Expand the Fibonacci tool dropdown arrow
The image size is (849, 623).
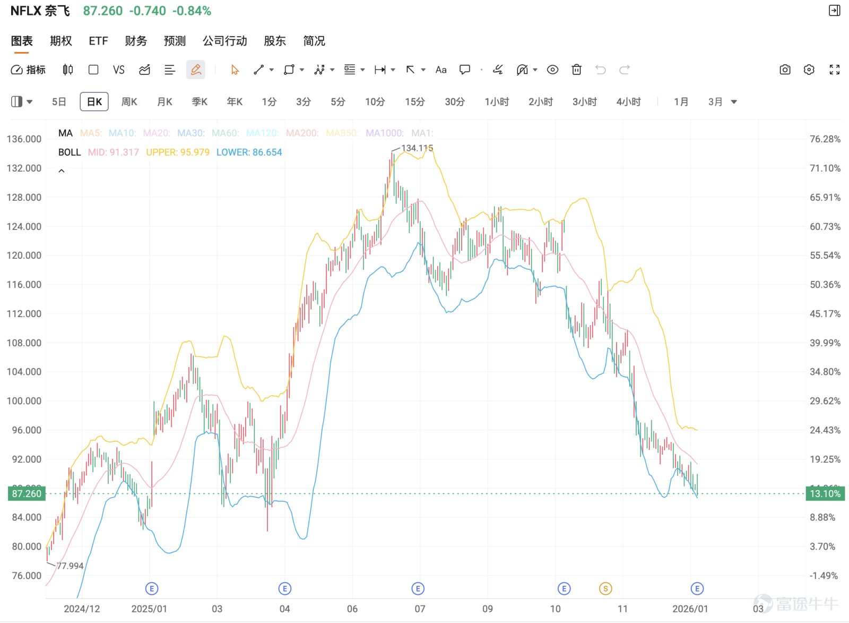[362, 70]
